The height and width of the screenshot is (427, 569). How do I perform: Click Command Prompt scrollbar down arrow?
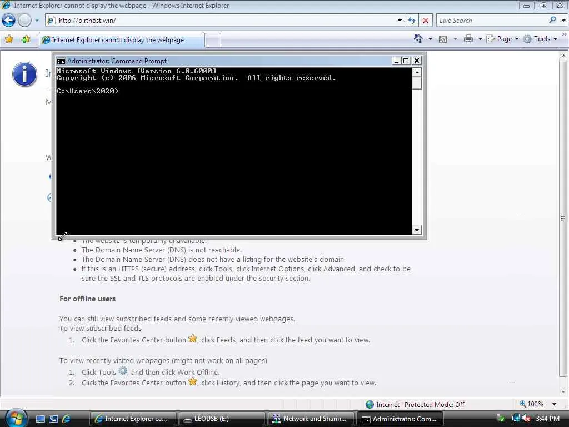click(417, 230)
